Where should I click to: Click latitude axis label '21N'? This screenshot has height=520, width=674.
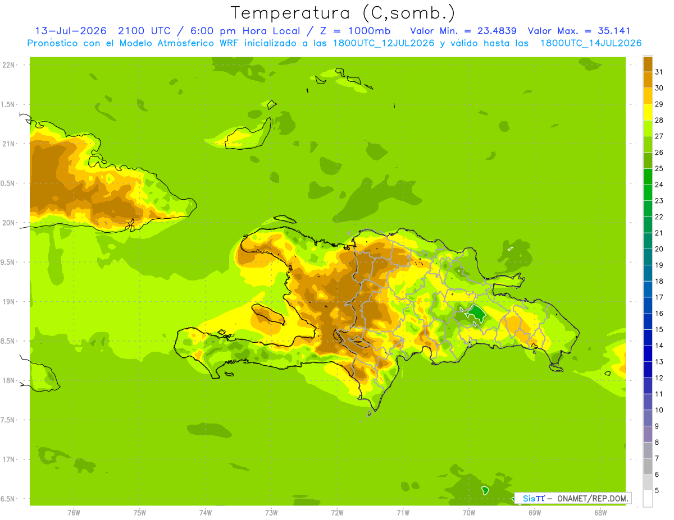click(x=9, y=144)
